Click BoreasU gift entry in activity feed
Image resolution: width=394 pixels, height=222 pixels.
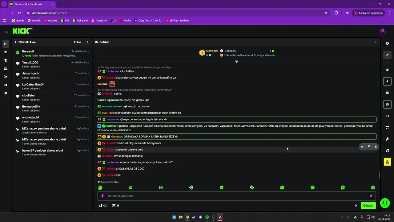pos(52,53)
